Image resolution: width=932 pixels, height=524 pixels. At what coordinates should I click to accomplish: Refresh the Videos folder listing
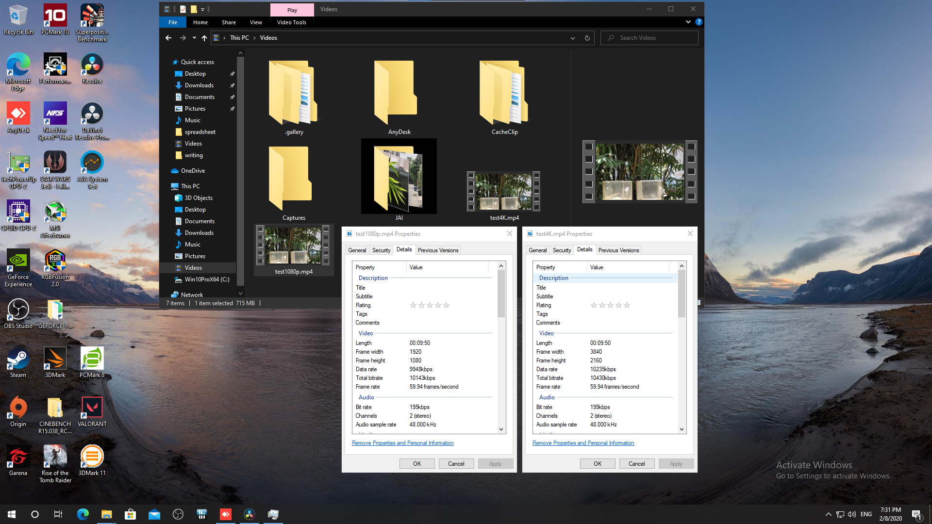587,38
